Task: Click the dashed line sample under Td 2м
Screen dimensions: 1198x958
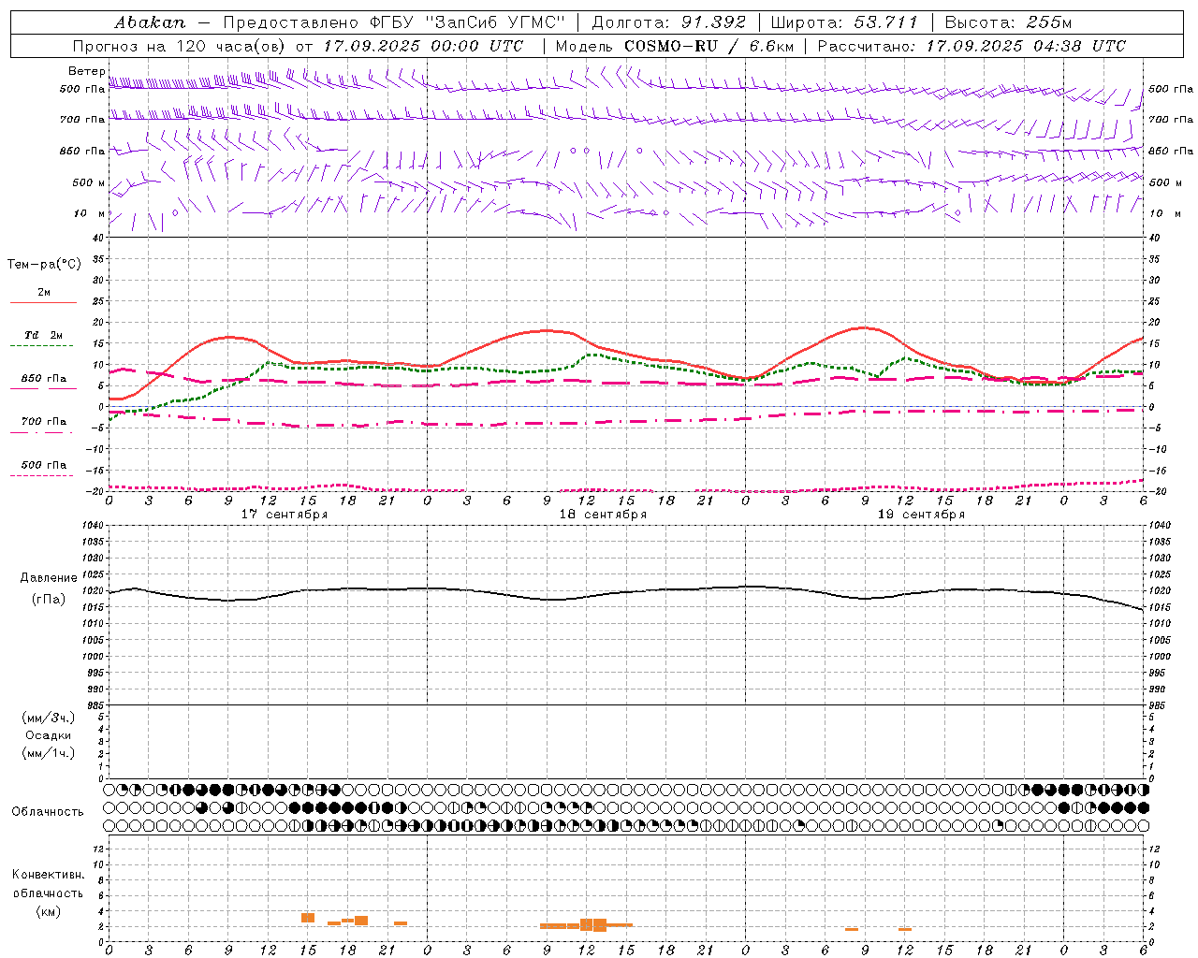Action: (x=41, y=345)
